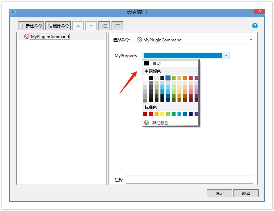The height and width of the screenshot is (211, 274).
Task: Click the decrease indent toolbar icon
Action: point(117,26)
